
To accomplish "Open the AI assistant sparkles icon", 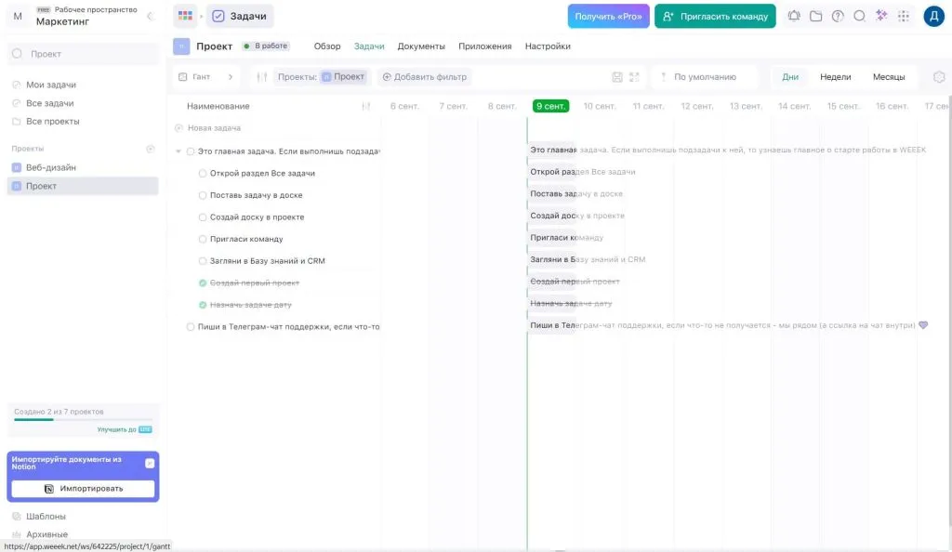I will pos(881,14).
